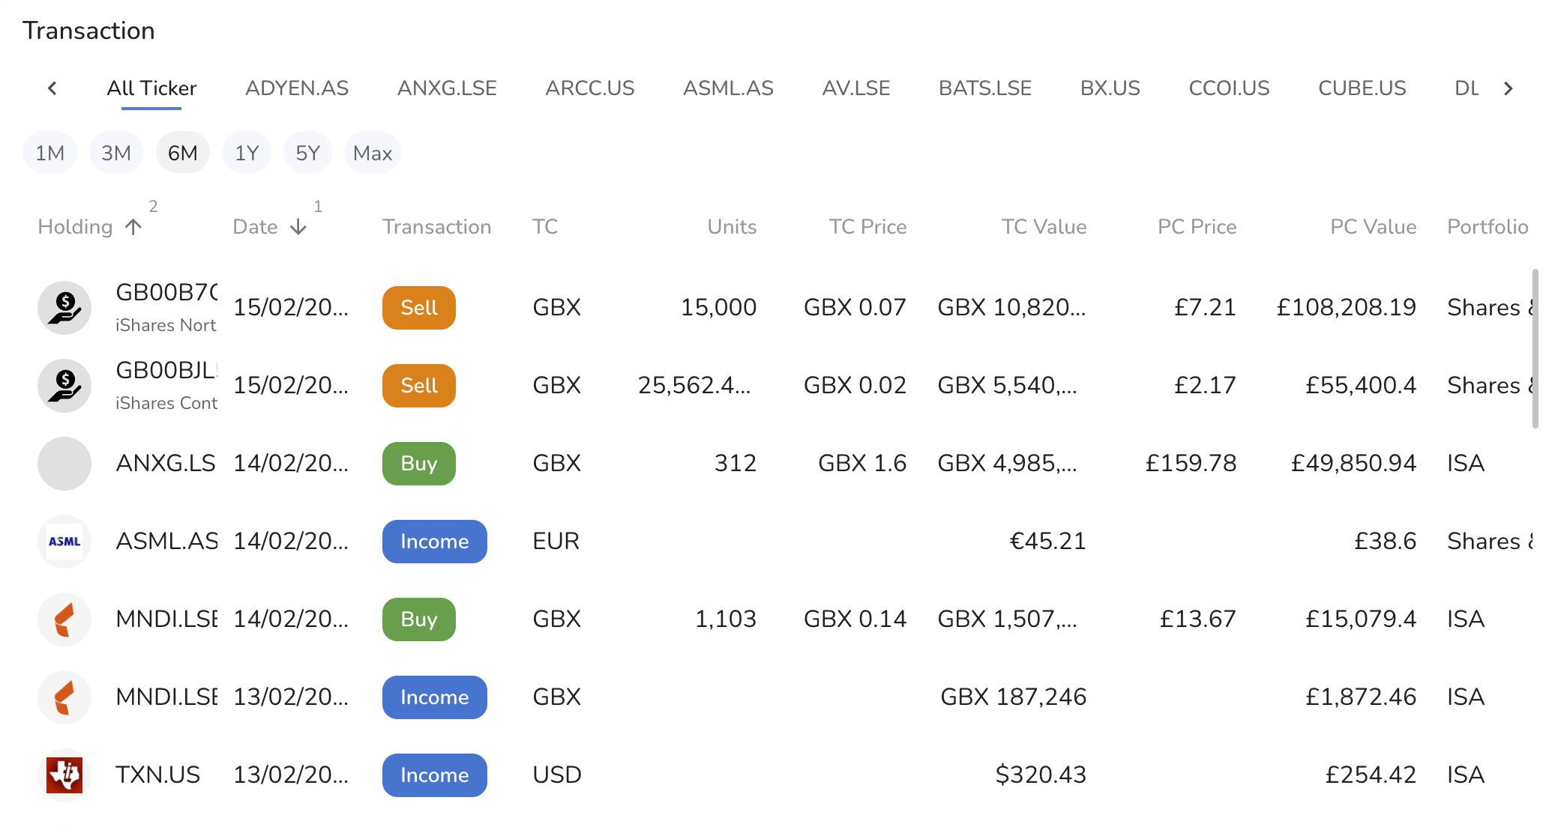The height and width of the screenshot is (827, 1549).
Task: Click the TC Price column header
Action: 867,227
